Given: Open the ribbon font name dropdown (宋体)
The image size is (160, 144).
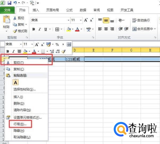Looking at the screenshot, I should tap(69, 20).
